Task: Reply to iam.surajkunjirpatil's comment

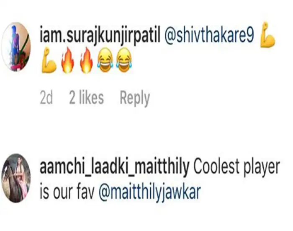Action: click(134, 98)
